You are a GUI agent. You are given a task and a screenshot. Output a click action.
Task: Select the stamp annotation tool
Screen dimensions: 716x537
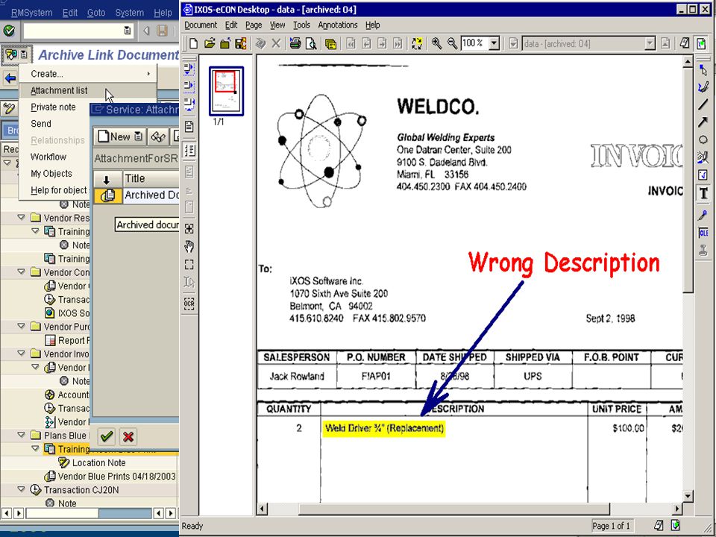pos(703,251)
